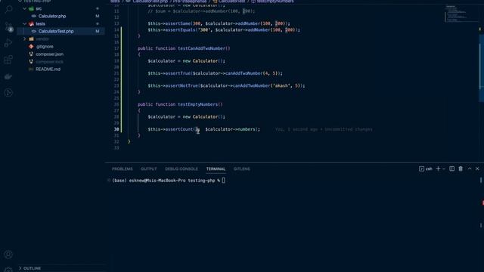Screen dimensions: 484x272
Task: Select CalculatorTest.php in the explorer
Action: [56, 31]
